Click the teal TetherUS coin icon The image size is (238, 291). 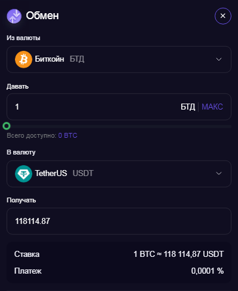23,174
